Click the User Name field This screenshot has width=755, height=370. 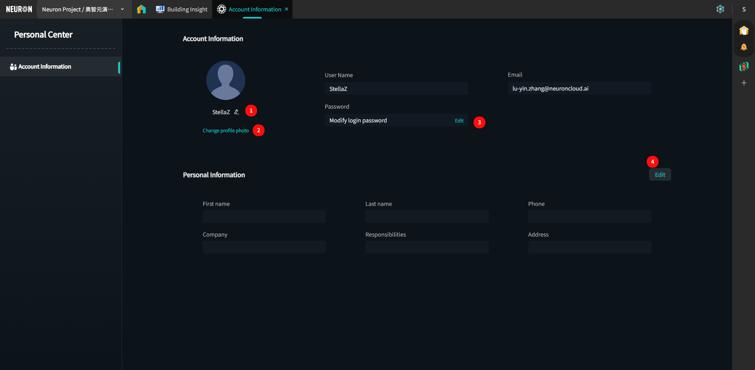[396, 89]
